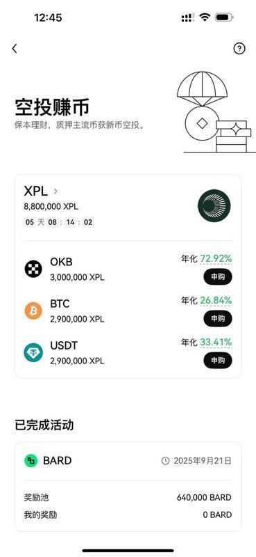
Task: Subscribe with 申购 button for USDT
Action: pos(218,361)
